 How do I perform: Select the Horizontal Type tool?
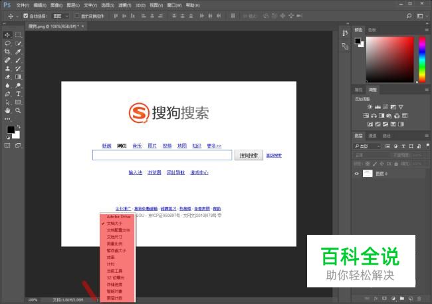[x=18, y=94]
